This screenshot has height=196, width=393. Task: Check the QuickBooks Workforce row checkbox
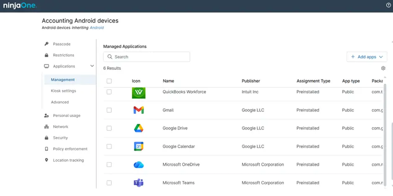[109, 92]
